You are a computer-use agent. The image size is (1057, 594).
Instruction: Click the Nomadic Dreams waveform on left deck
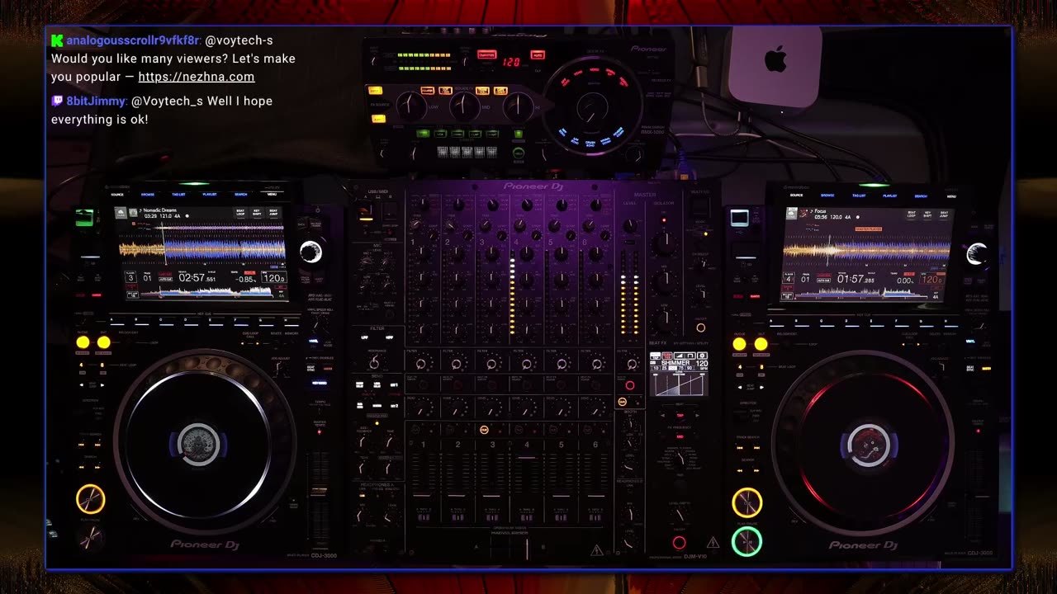tap(202, 248)
